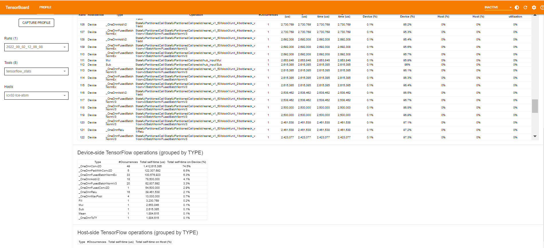This screenshot has width=544, height=248.
Task: Expand the tensorflow_stats Tools dropdown
Action: (36, 71)
